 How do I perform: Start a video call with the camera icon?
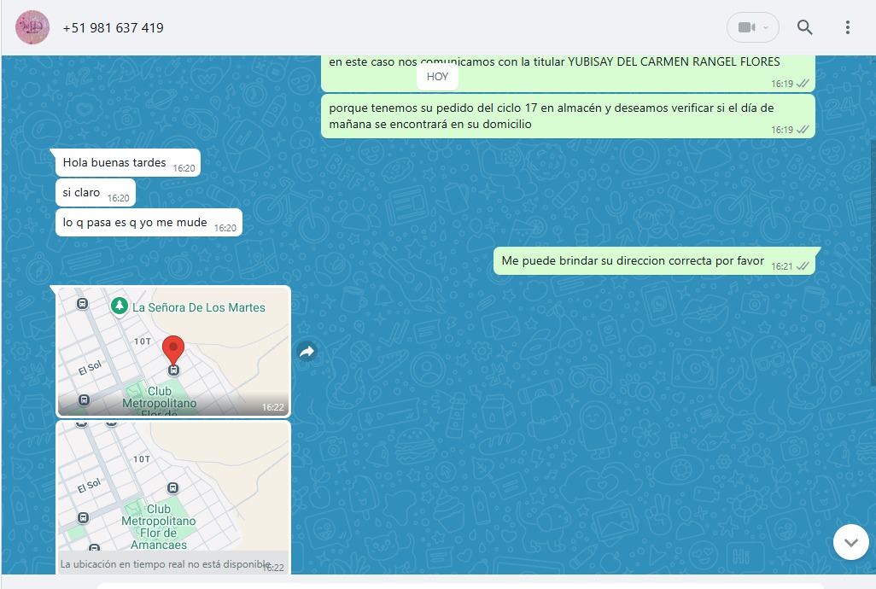tap(745, 27)
